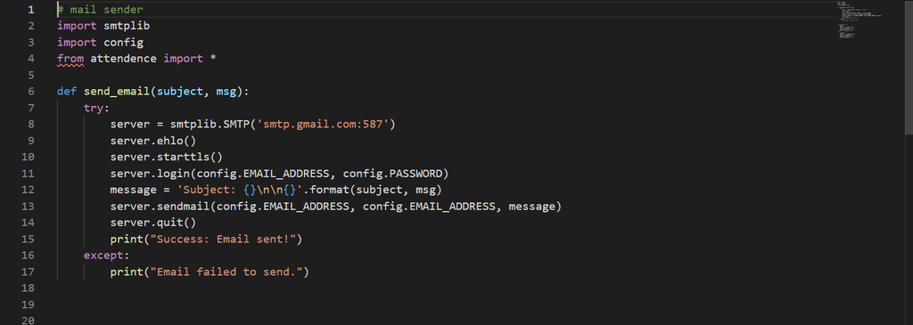Click the word 'smtplib' in import line
Image resolution: width=913 pixels, height=325 pixels.
pos(127,26)
